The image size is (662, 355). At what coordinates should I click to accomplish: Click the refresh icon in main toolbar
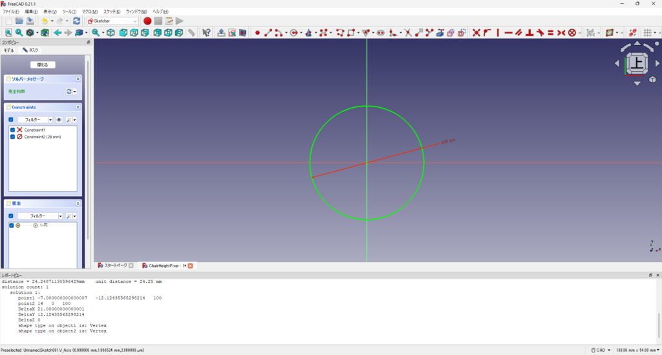(x=76, y=21)
